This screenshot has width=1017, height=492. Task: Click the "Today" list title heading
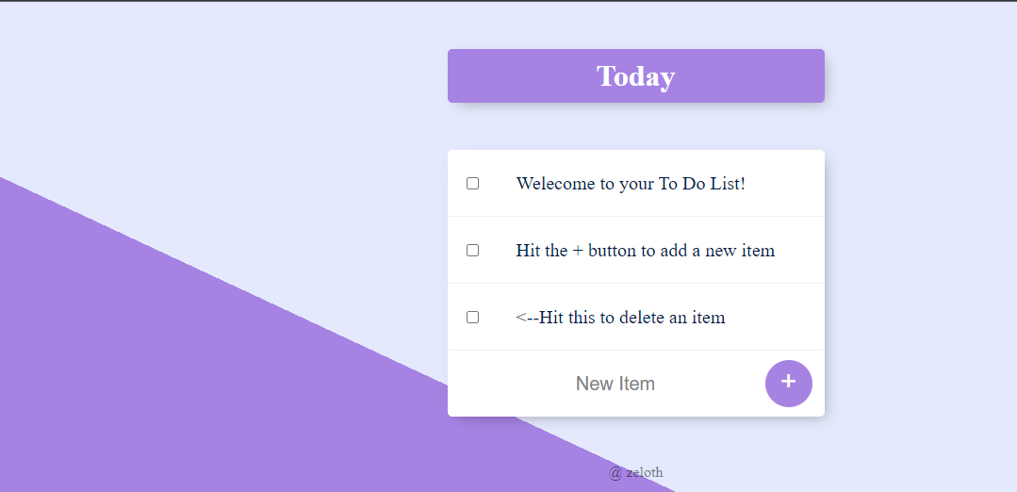click(635, 75)
